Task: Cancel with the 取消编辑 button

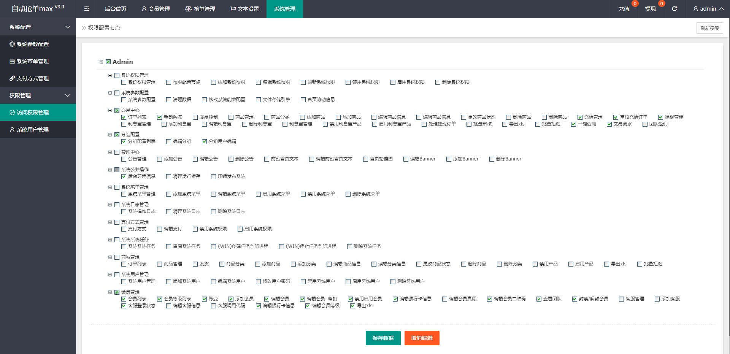Action: (x=422, y=338)
